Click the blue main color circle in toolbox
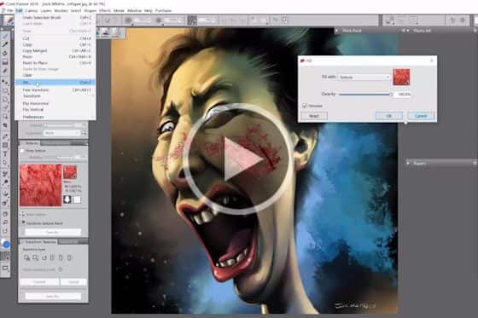This screenshot has height=318, width=478. click(6, 244)
